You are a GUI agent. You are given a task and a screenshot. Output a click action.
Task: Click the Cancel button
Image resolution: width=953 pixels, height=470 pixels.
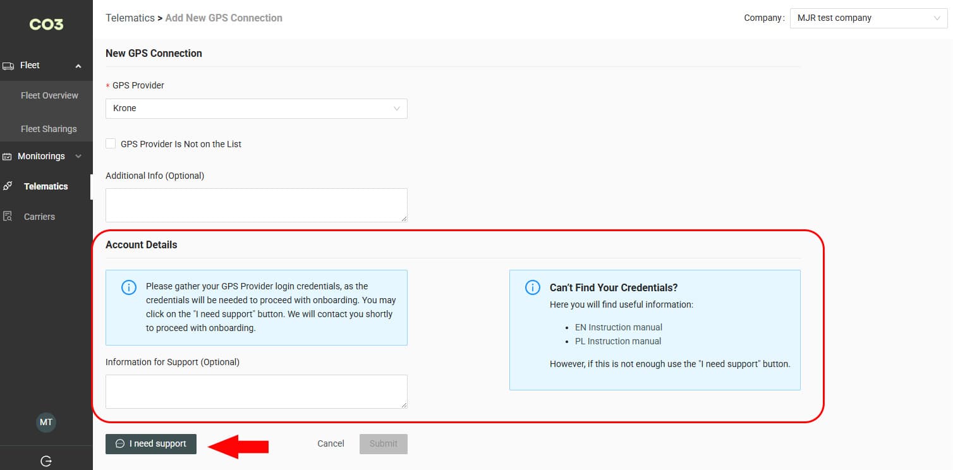331,443
